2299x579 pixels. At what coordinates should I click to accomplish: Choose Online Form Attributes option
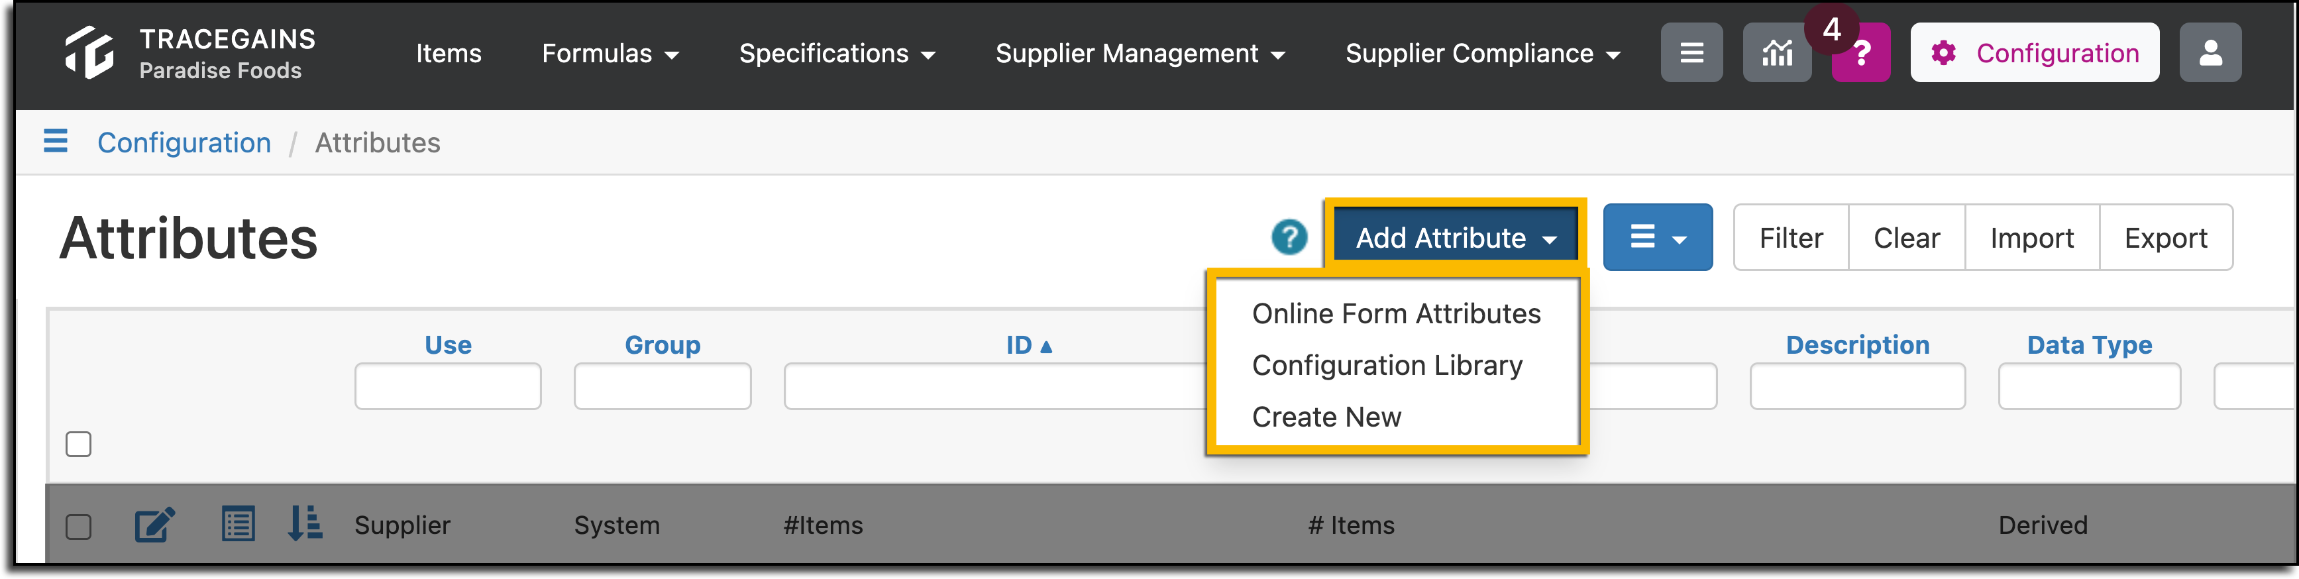[1396, 314]
